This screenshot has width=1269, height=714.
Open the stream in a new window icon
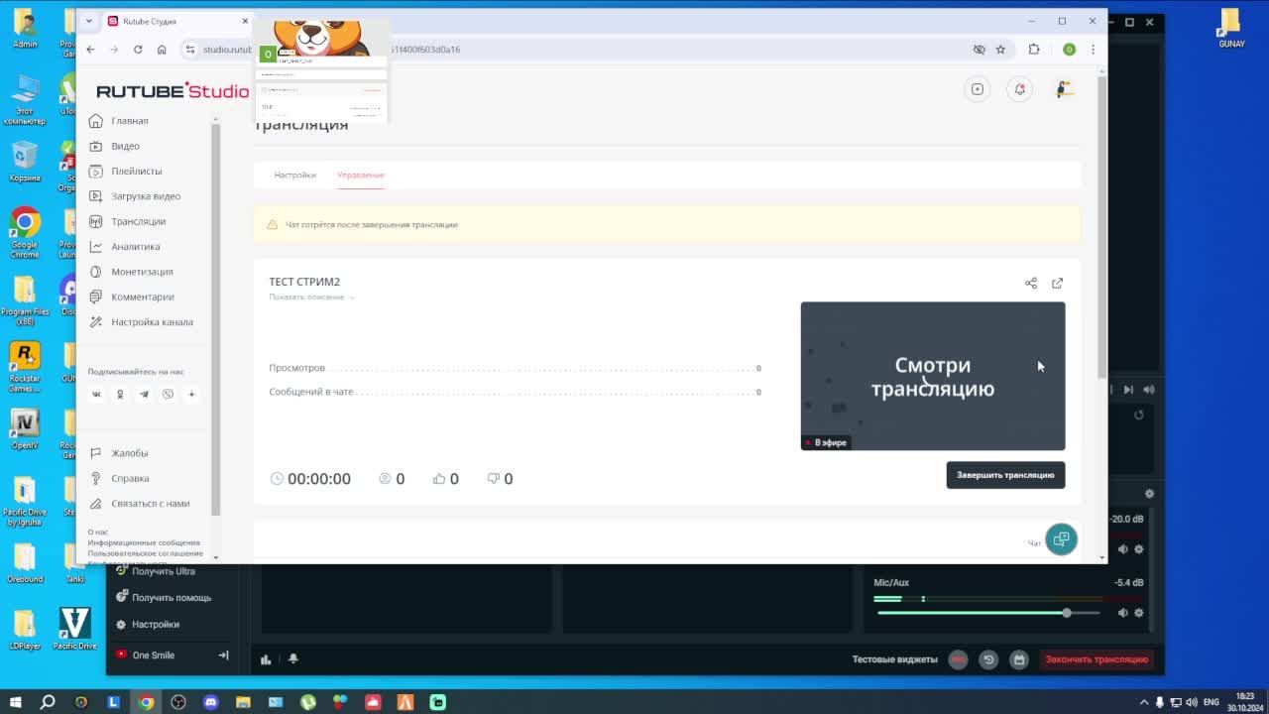1057,283
